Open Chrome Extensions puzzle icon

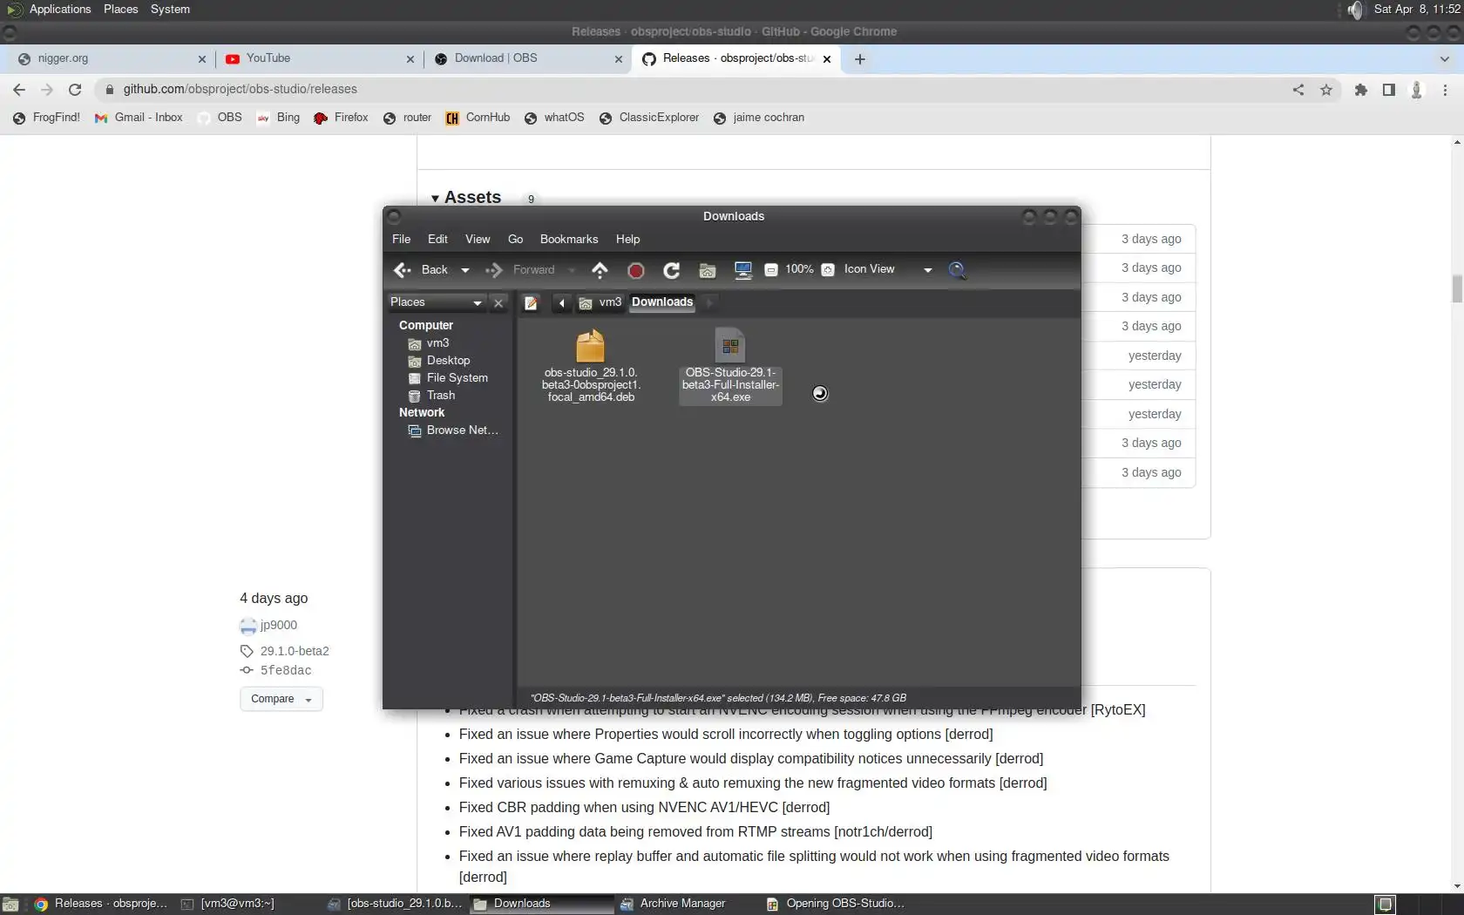click(x=1361, y=89)
